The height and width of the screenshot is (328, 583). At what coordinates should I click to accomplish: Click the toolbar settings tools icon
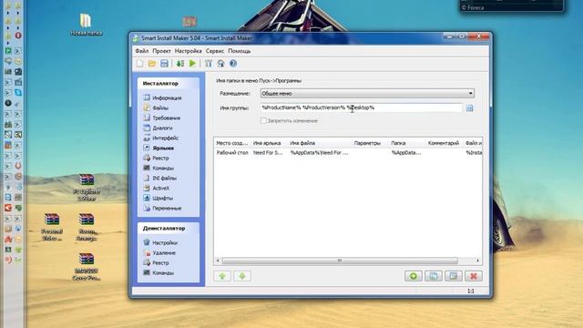pos(209,64)
